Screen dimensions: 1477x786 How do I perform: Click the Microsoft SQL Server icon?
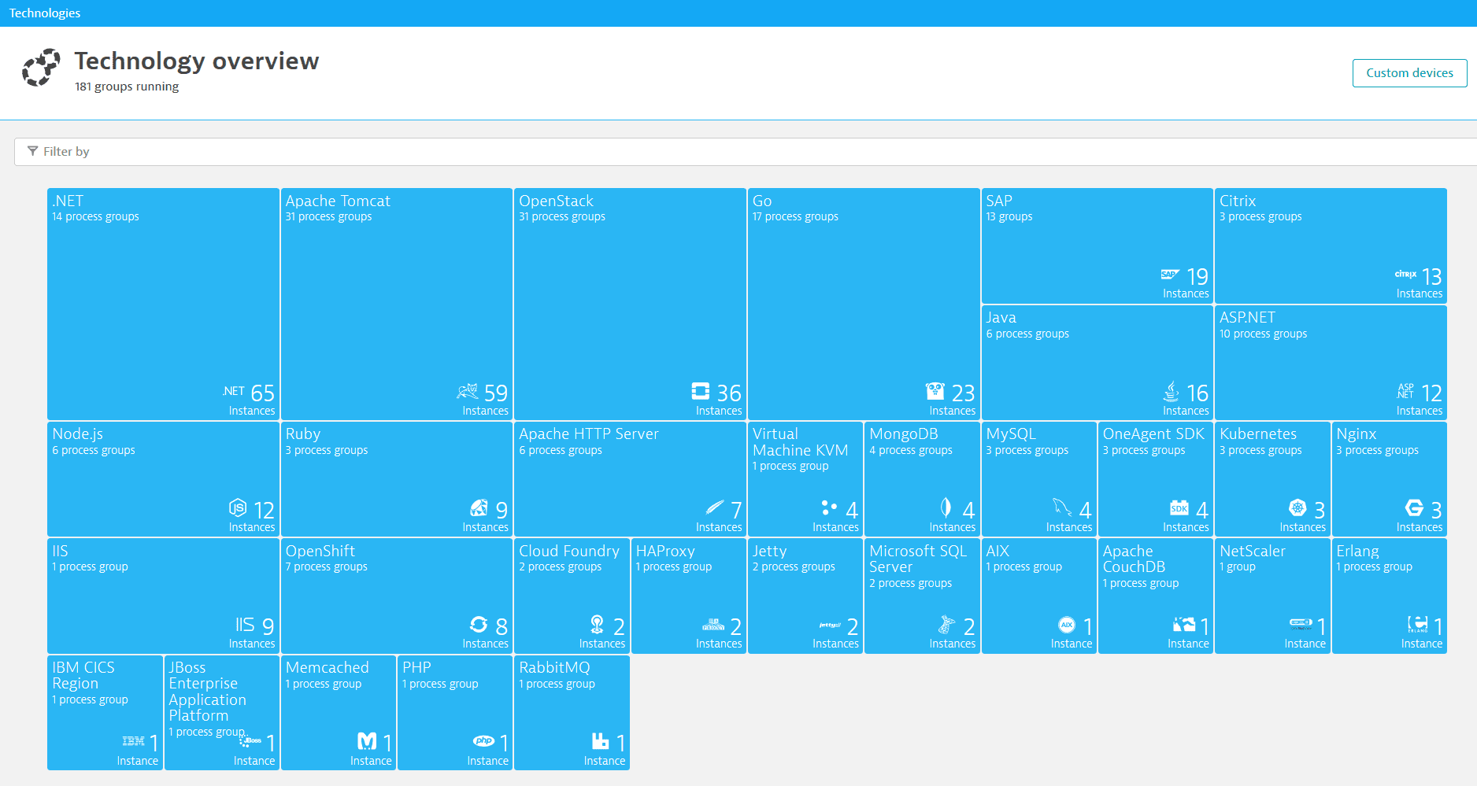(x=946, y=625)
